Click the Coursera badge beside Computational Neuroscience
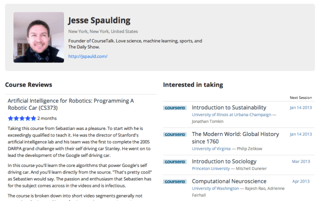Viewport: 320px width, 201px height. click(x=174, y=181)
